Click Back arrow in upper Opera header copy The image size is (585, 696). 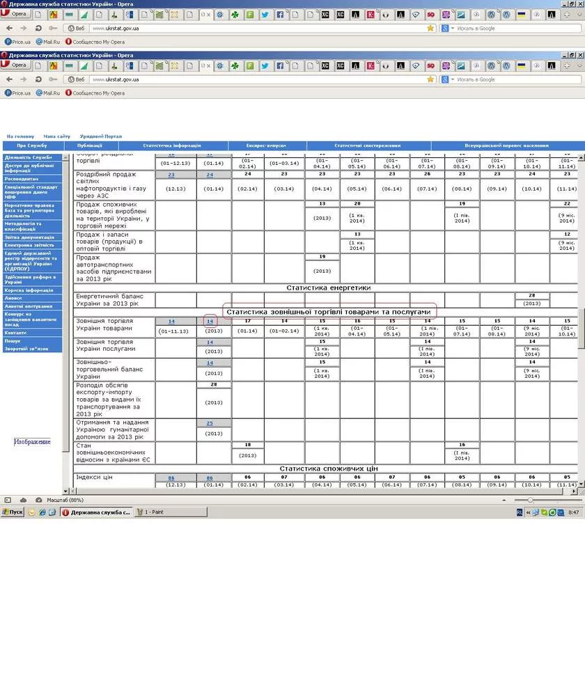click(9, 28)
